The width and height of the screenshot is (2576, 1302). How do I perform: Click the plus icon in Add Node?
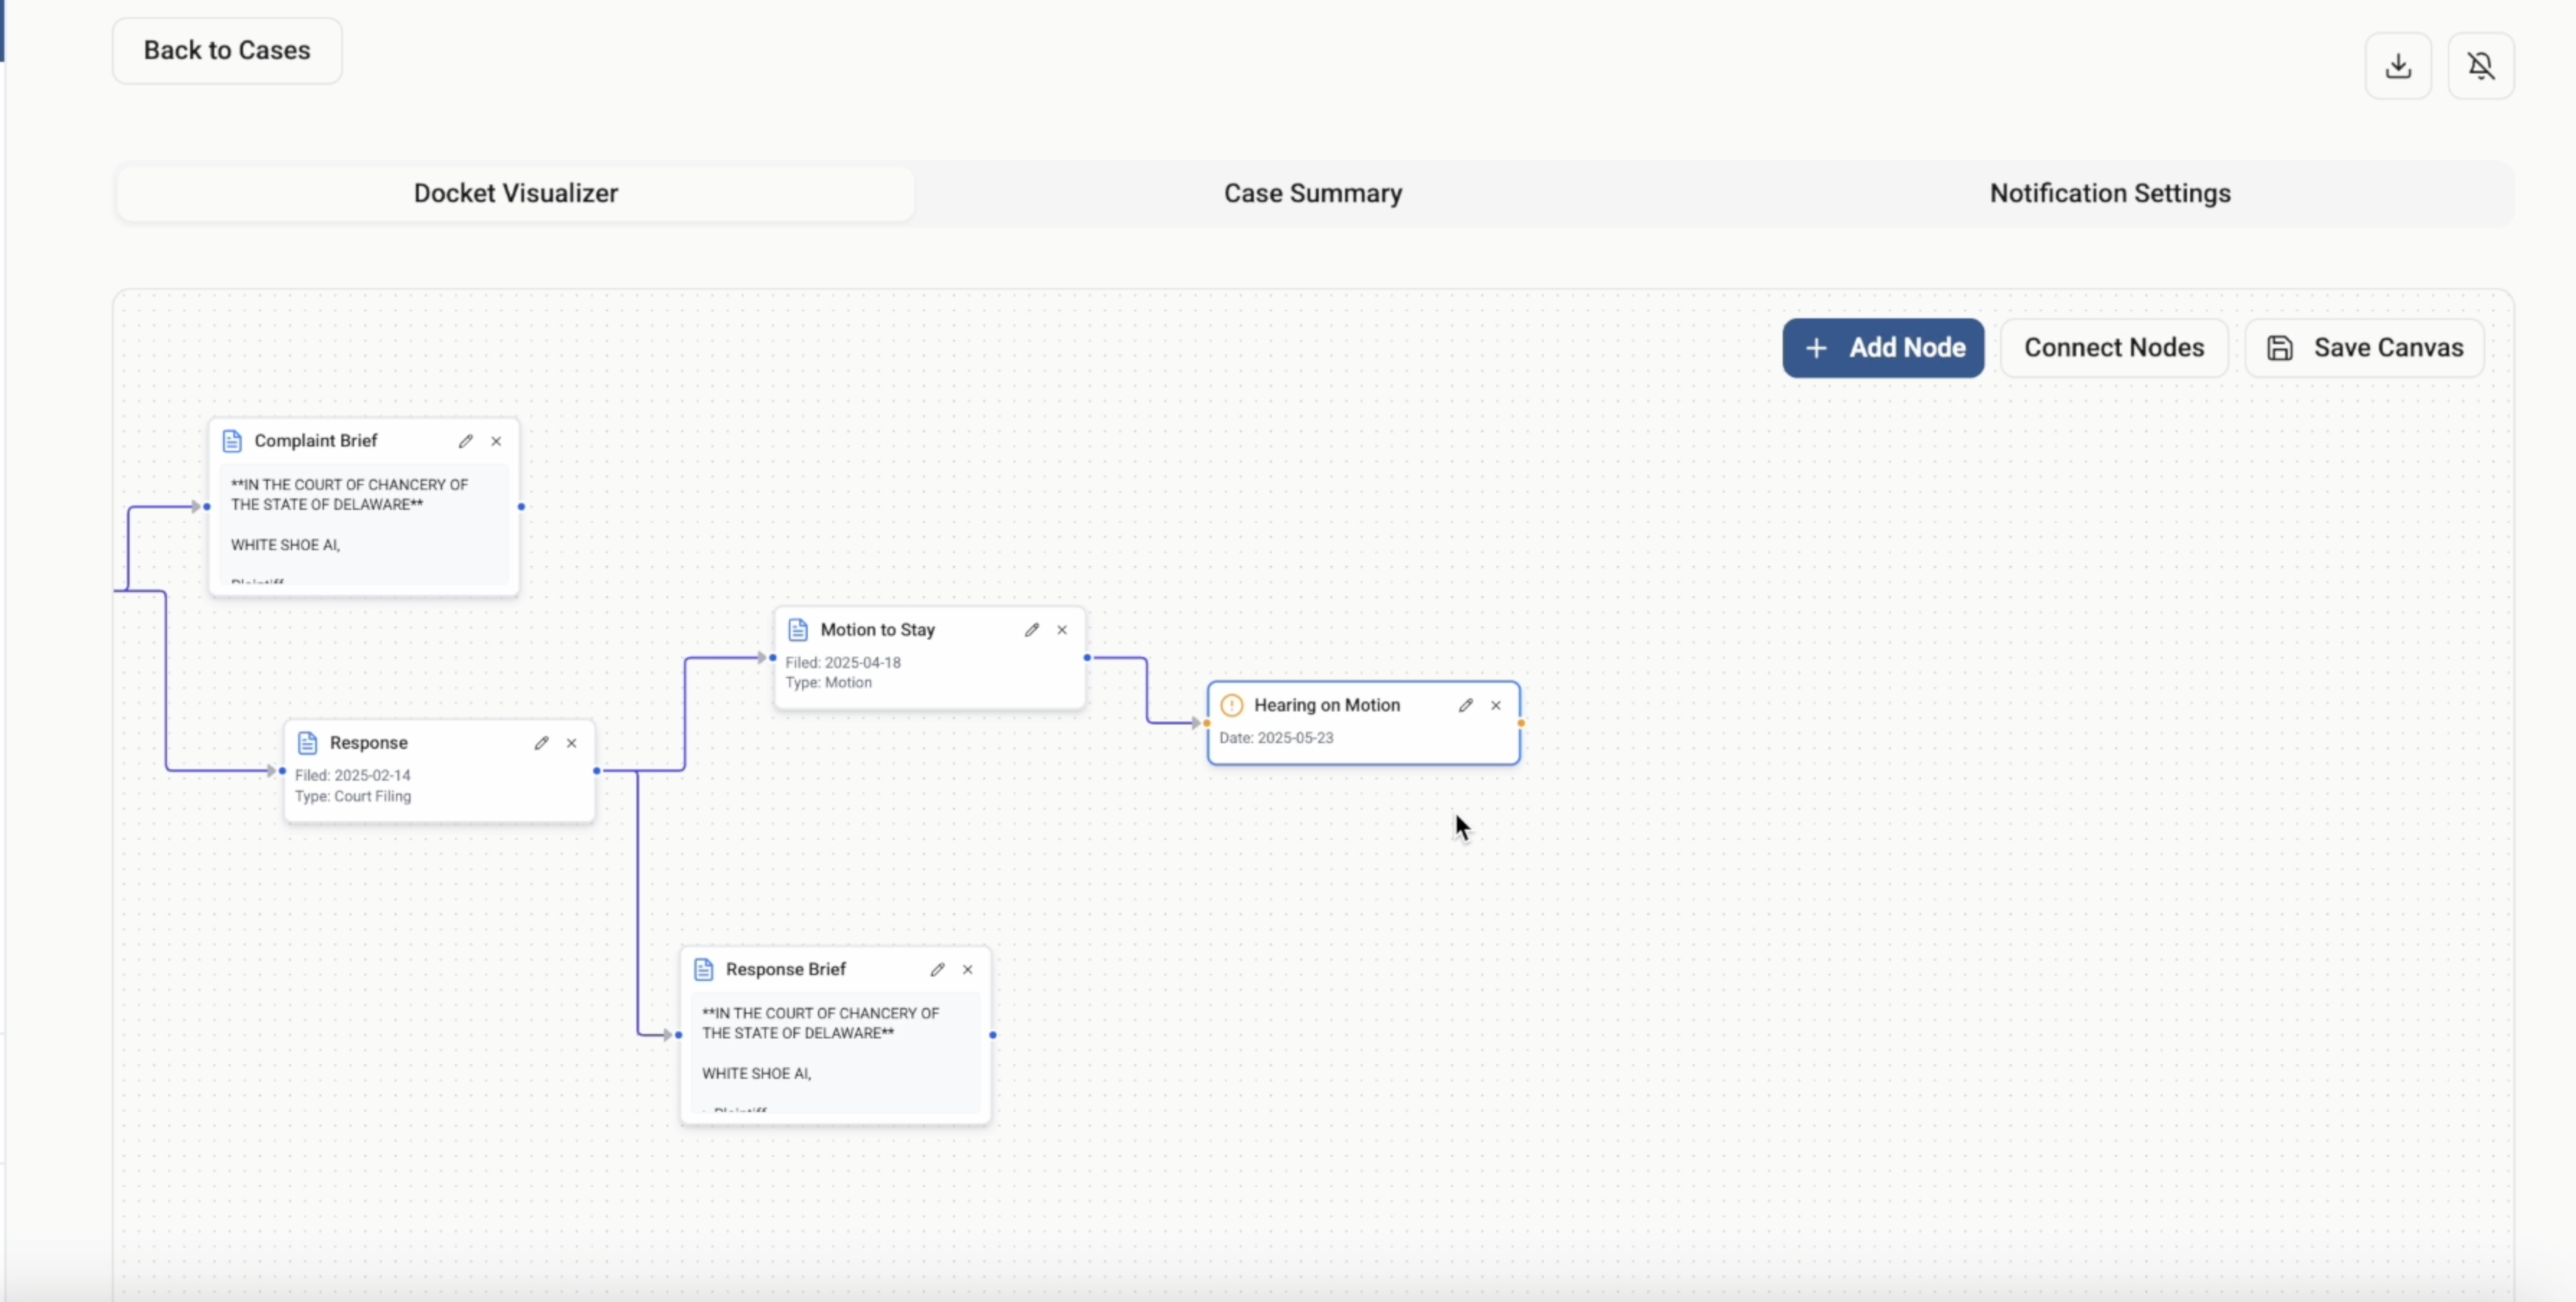point(1817,348)
